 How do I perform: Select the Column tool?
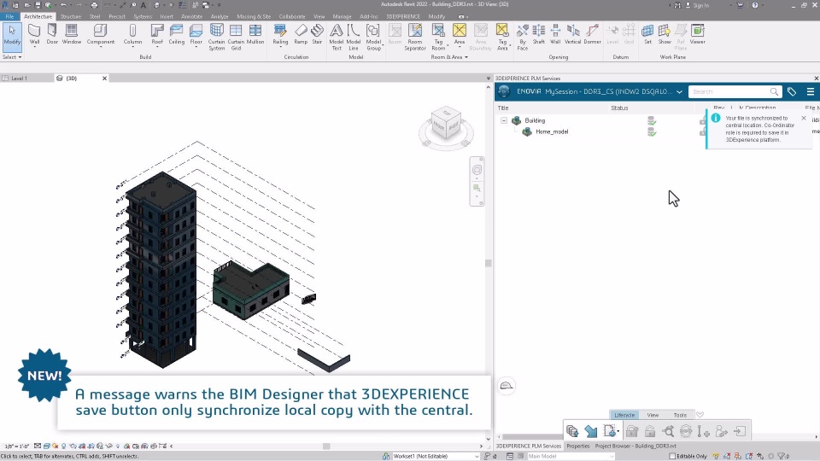click(x=133, y=34)
